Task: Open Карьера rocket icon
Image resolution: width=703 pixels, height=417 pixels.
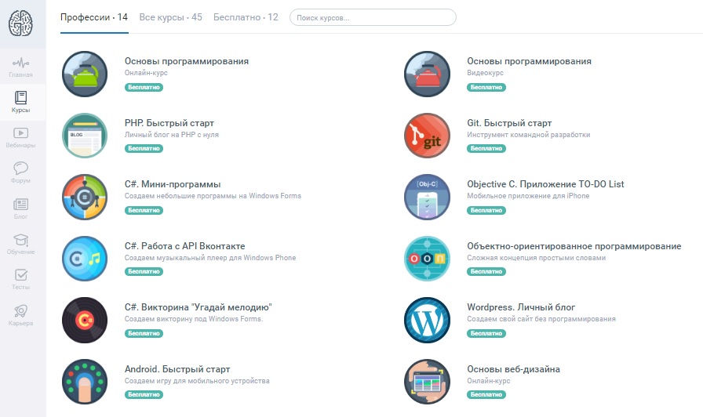Action: [x=21, y=314]
